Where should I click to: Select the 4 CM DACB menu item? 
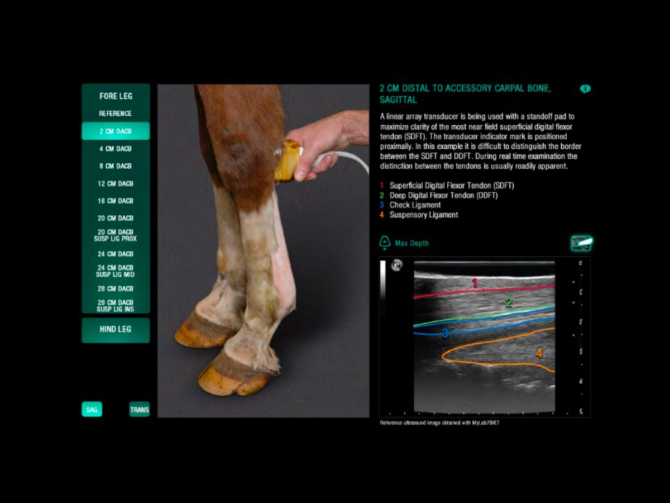[116, 149]
